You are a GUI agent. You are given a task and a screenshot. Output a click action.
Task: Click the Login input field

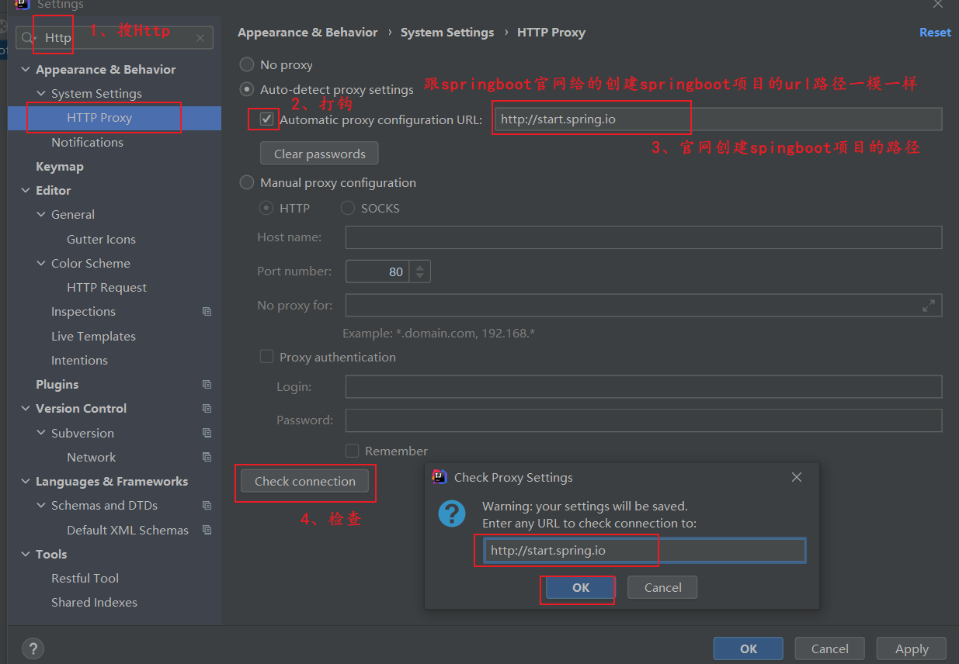pos(644,386)
